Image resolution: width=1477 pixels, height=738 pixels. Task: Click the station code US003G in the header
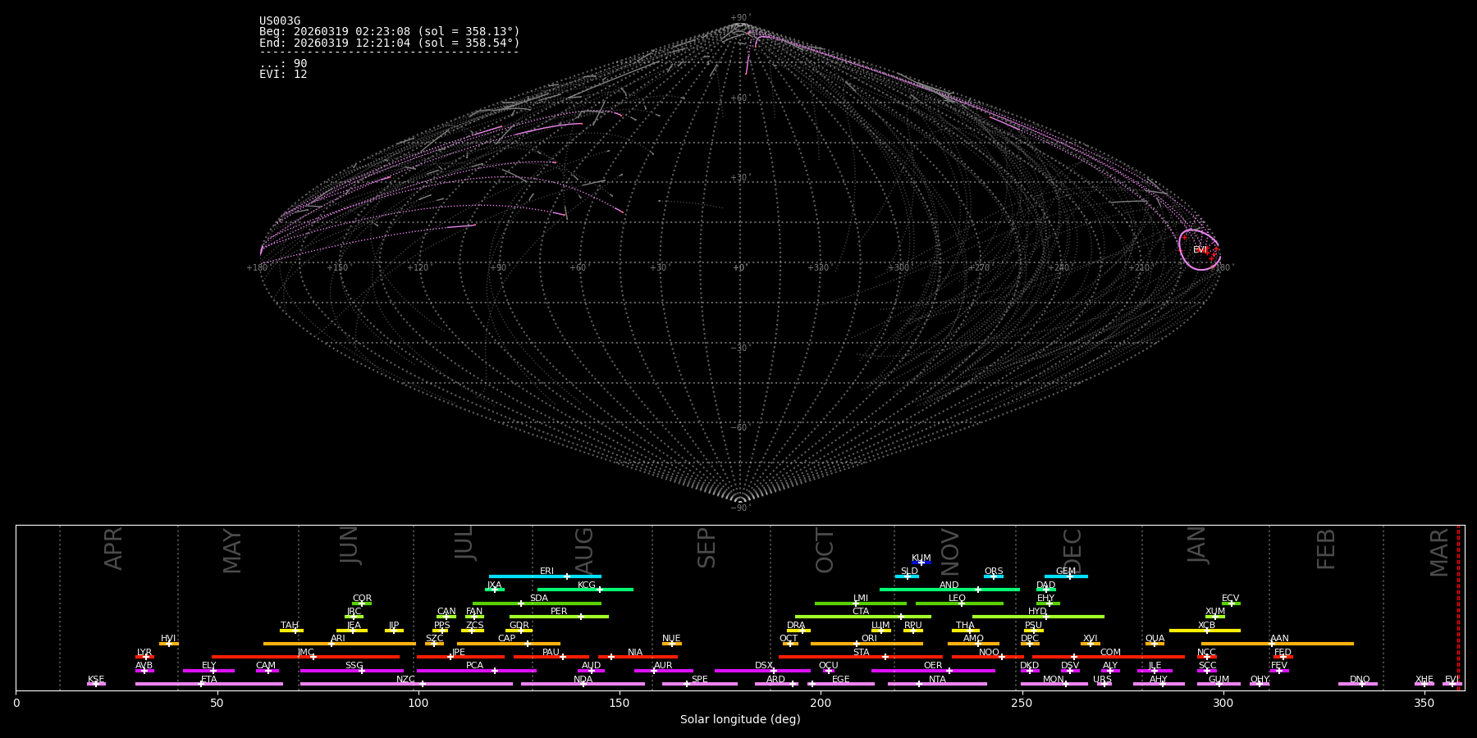pyautogui.click(x=280, y=21)
